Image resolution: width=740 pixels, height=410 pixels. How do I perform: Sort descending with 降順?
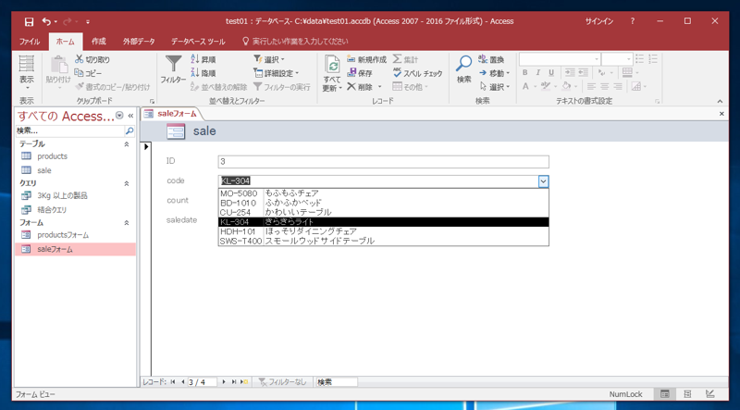[x=203, y=73]
